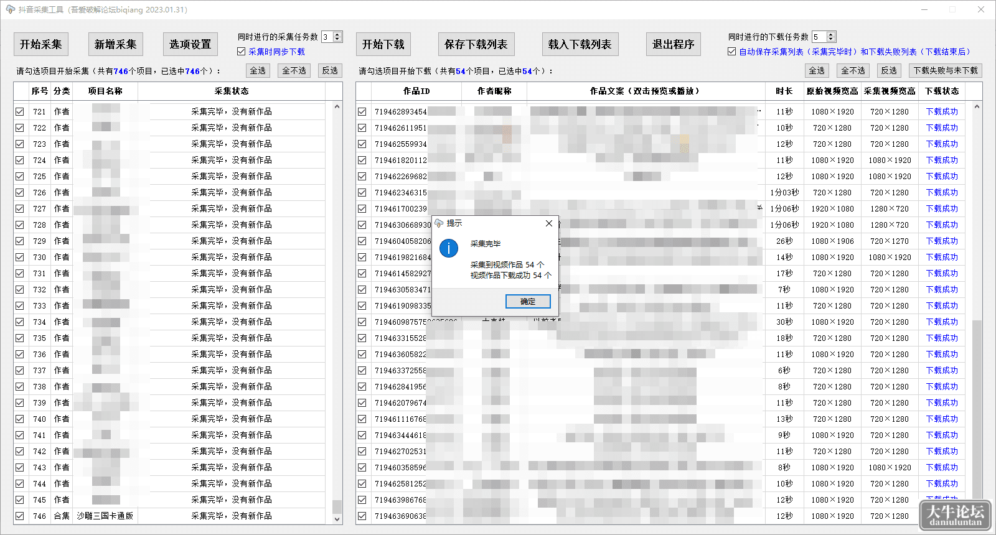Save the list using 保存下载列表
The image size is (996, 535).
tap(476, 44)
